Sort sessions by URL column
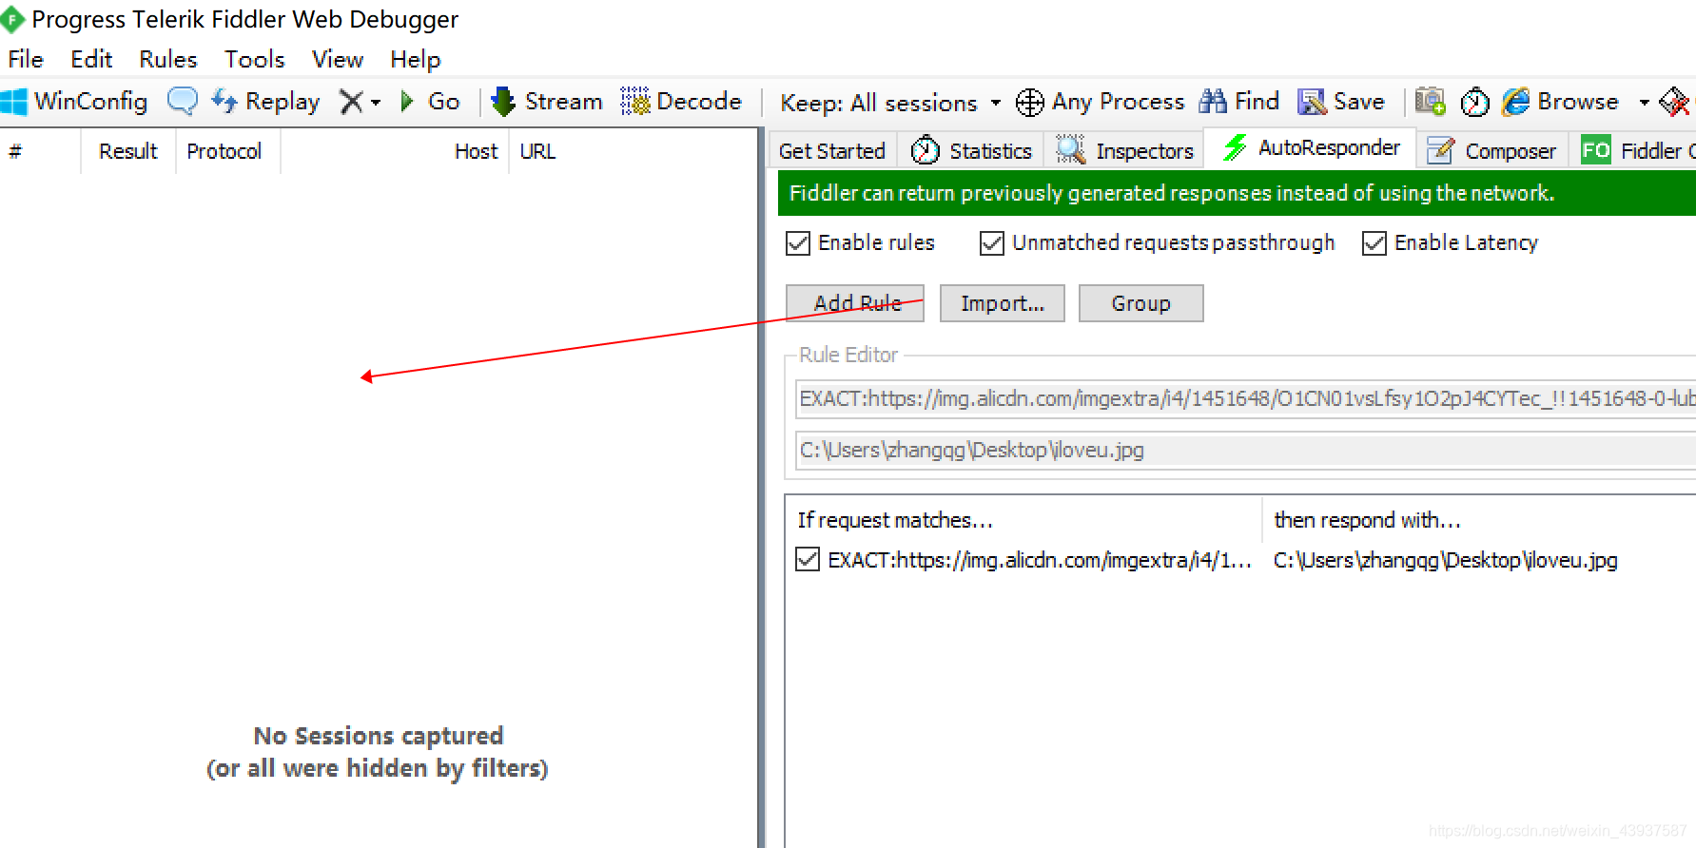Image resolution: width=1696 pixels, height=848 pixels. (633, 151)
